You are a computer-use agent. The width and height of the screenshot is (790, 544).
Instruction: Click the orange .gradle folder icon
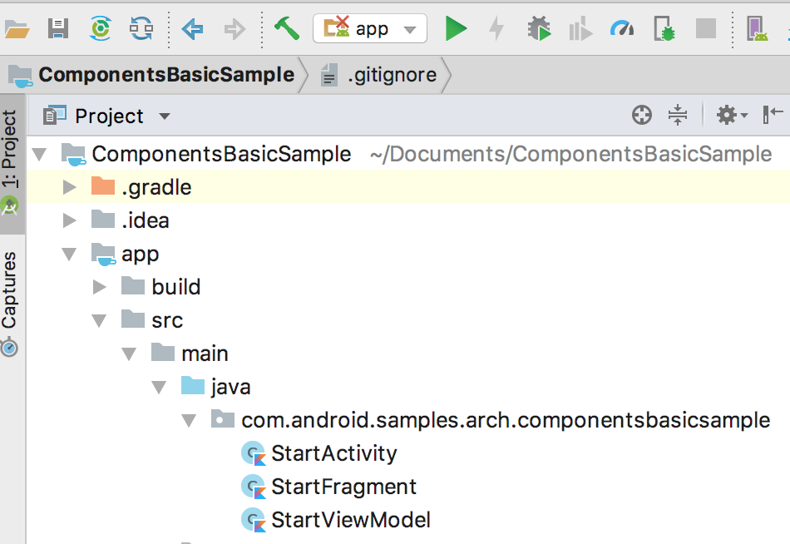pyautogui.click(x=103, y=186)
